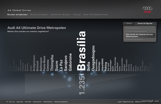Screen dimensions: 161x104
Task: Open Über A4 Global Drives page
Action: pyautogui.click(x=96, y=14)
